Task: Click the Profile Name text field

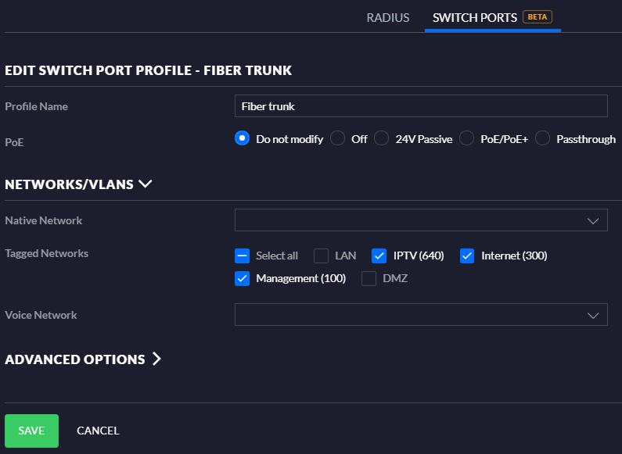Action: point(421,105)
